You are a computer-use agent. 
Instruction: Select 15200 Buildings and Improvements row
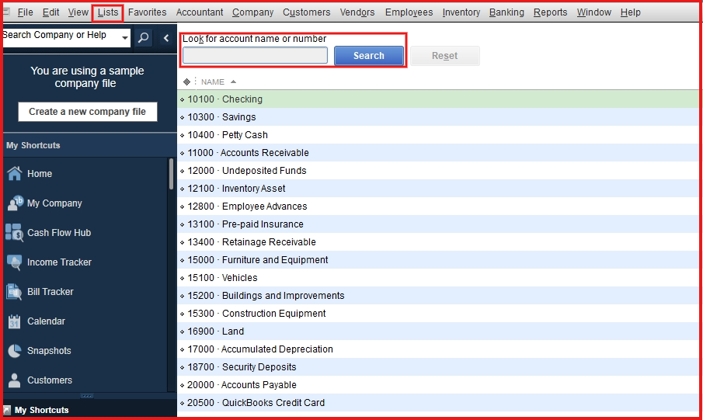[438, 296]
